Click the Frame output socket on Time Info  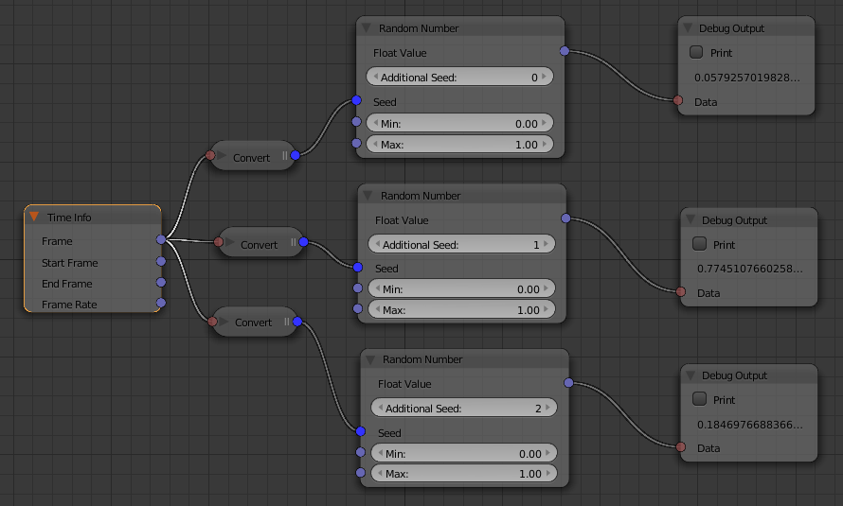click(161, 240)
